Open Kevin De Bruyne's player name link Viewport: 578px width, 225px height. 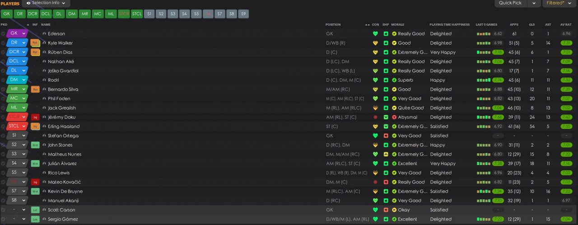(x=65, y=191)
